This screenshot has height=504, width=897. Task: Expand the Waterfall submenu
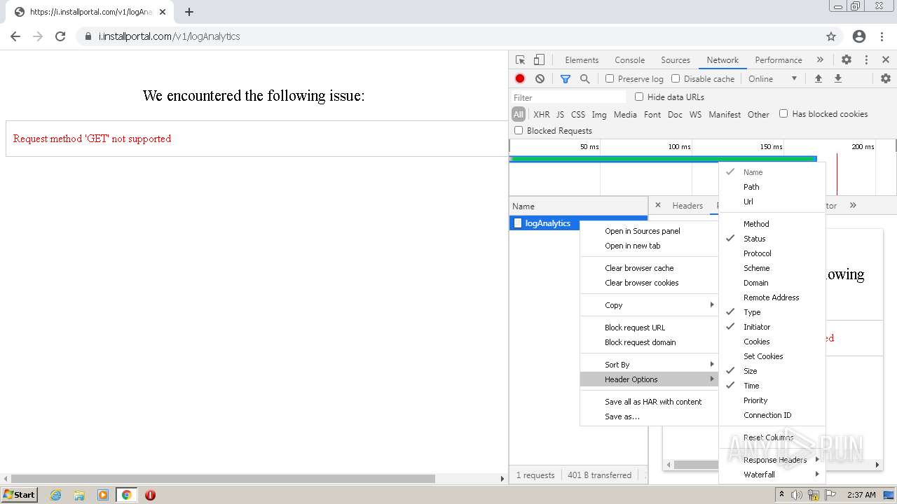[x=772, y=475]
